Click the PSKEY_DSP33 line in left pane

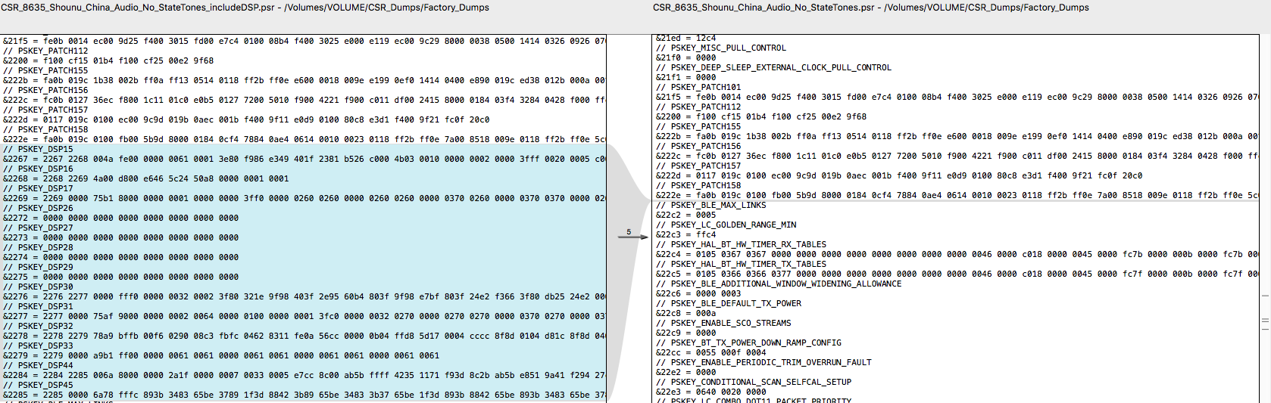coord(45,346)
